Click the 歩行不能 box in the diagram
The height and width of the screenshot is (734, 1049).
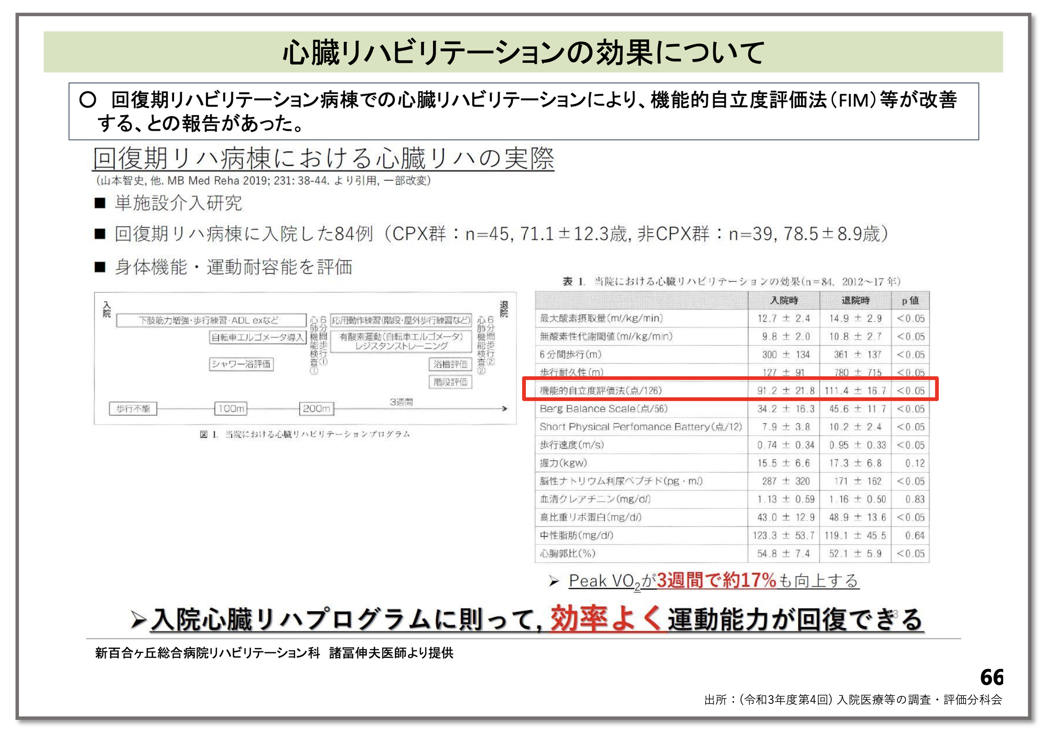133,408
